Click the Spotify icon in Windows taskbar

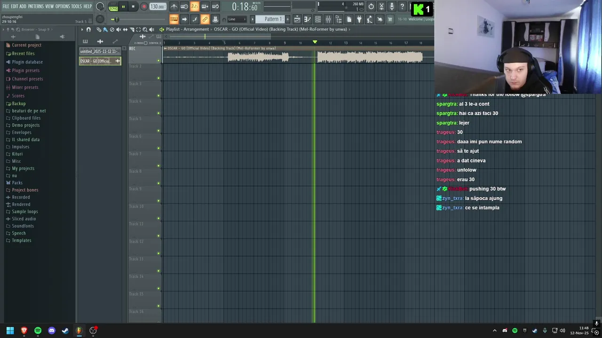[x=38, y=330]
